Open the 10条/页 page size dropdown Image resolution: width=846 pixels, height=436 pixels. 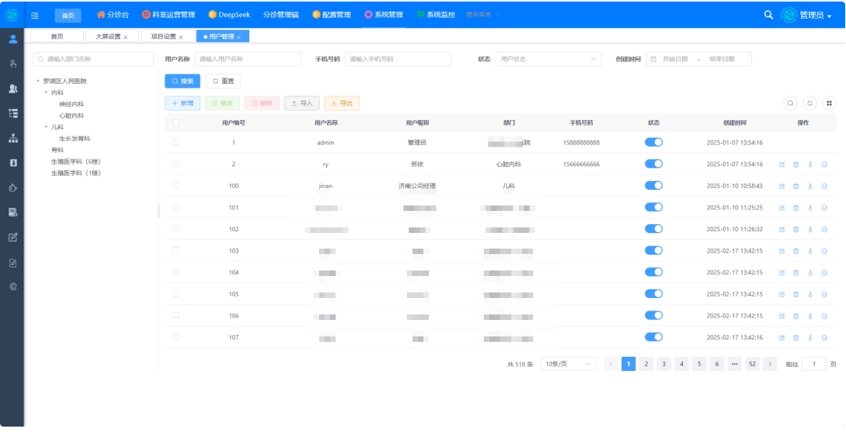(x=568, y=364)
